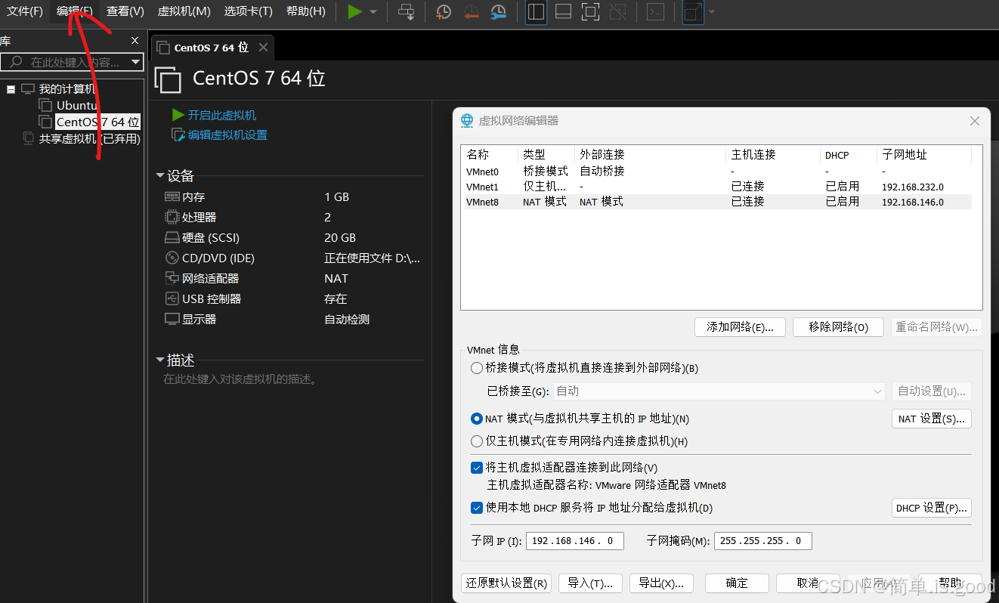Open the snapshot manager wrench-clock icon

(498, 12)
